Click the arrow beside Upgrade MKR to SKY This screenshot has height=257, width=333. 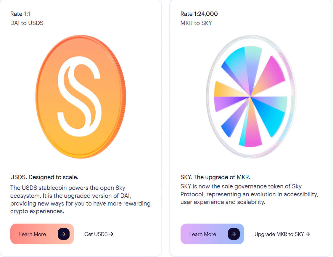[x=308, y=234]
